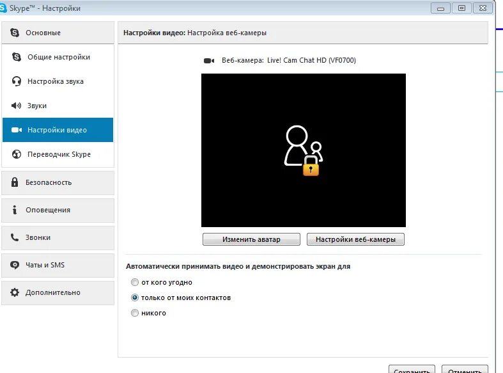Open the Звуки settings page
The width and height of the screenshot is (503, 373).
tap(58, 106)
